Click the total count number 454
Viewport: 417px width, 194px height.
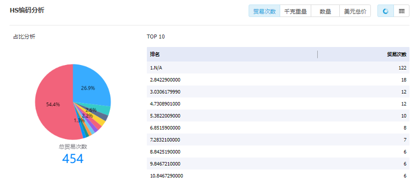[x=73, y=158]
